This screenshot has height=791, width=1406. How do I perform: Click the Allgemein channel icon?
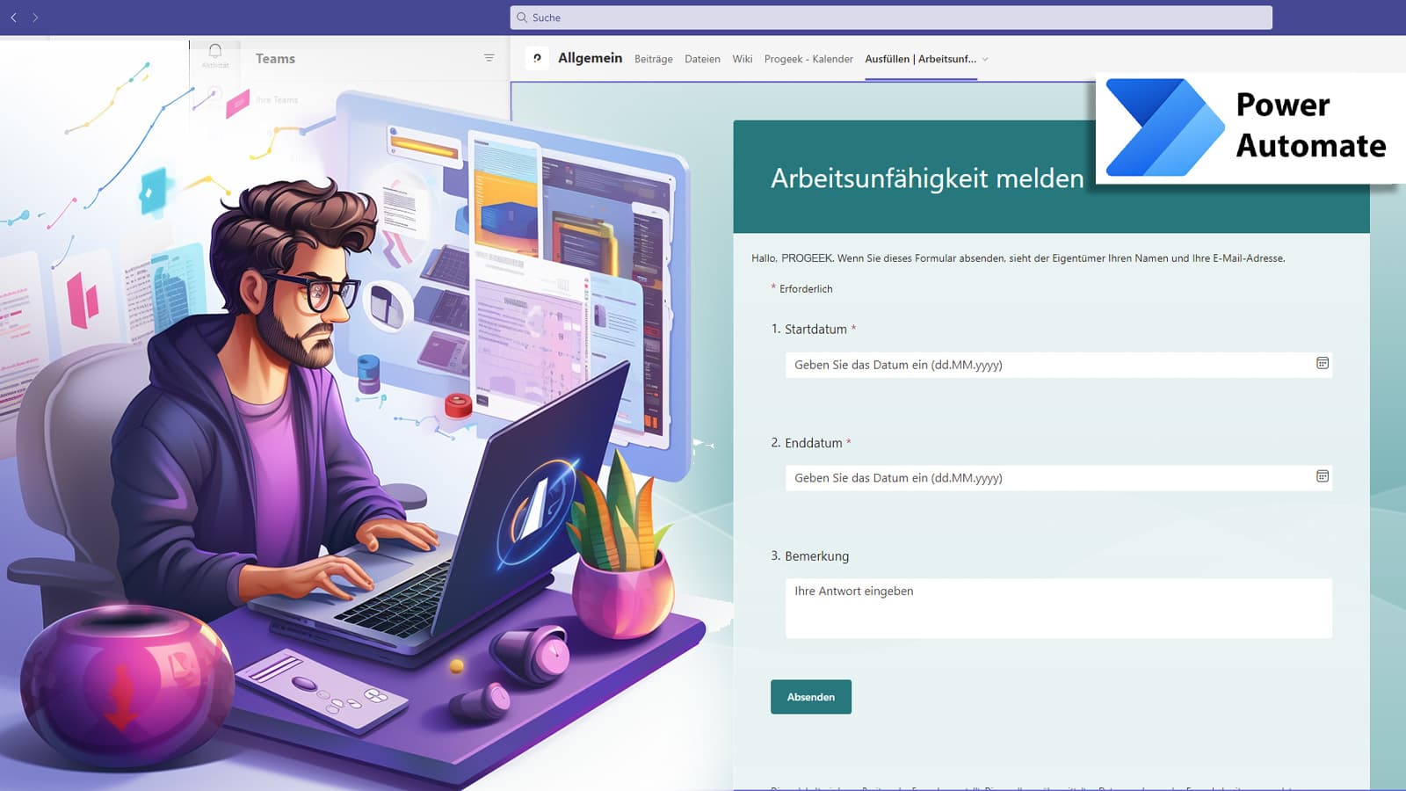click(x=537, y=58)
